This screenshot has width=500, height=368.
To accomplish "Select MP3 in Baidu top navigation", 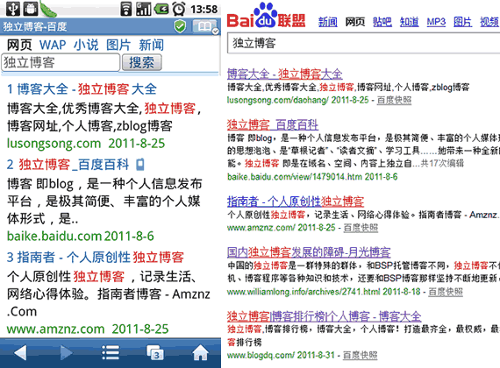I will [436, 22].
